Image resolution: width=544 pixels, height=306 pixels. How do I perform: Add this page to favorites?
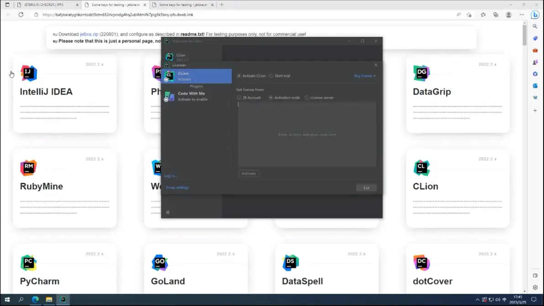click(469, 15)
